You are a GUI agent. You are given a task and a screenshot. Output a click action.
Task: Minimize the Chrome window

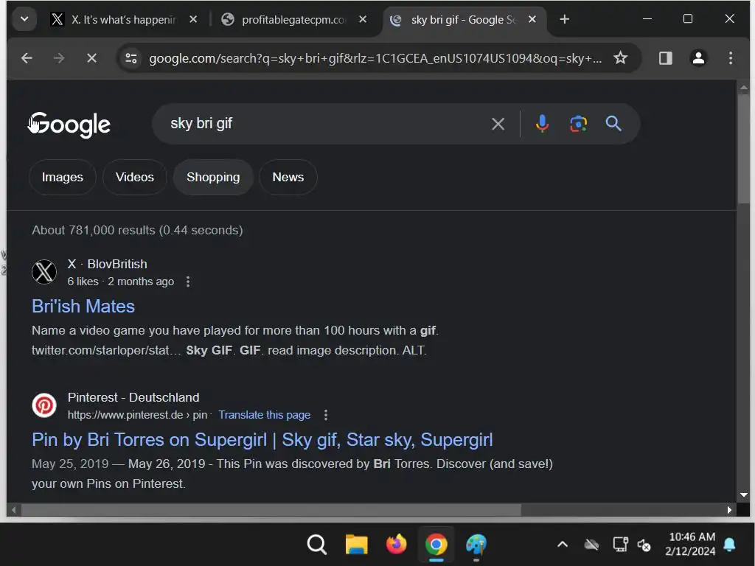(647, 18)
